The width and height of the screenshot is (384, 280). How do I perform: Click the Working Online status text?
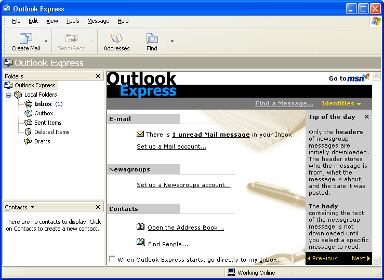pyautogui.click(x=256, y=273)
